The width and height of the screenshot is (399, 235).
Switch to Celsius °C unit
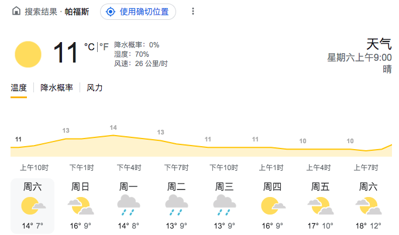tap(89, 47)
